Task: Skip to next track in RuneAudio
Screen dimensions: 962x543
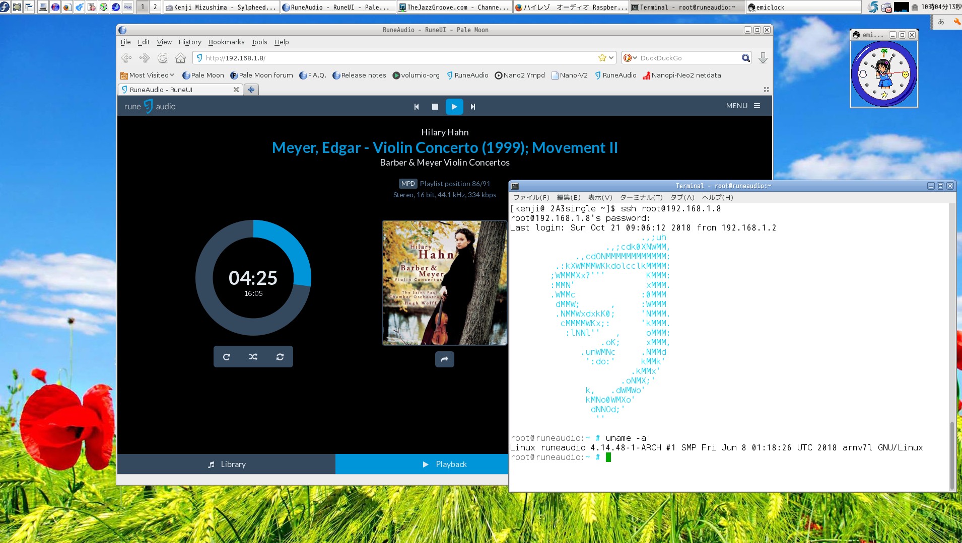Action: (x=472, y=107)
